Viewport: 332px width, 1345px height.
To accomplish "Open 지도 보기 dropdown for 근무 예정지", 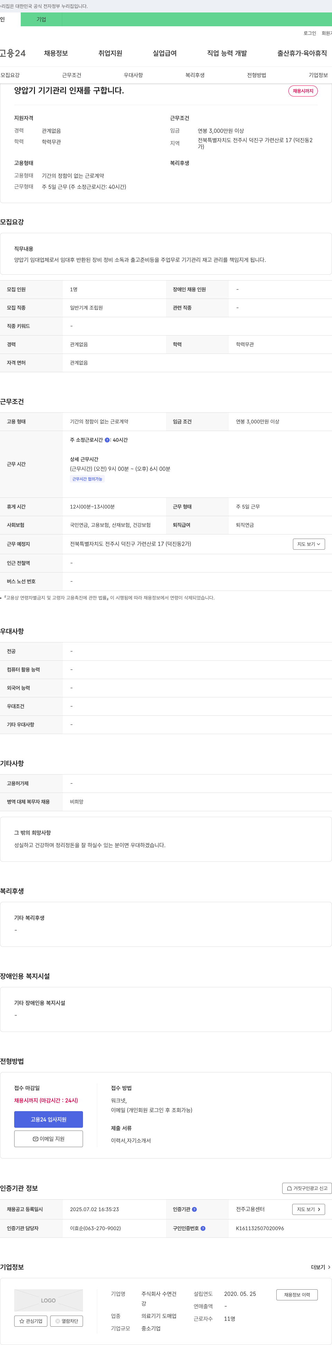I will [x=309, y=544].
